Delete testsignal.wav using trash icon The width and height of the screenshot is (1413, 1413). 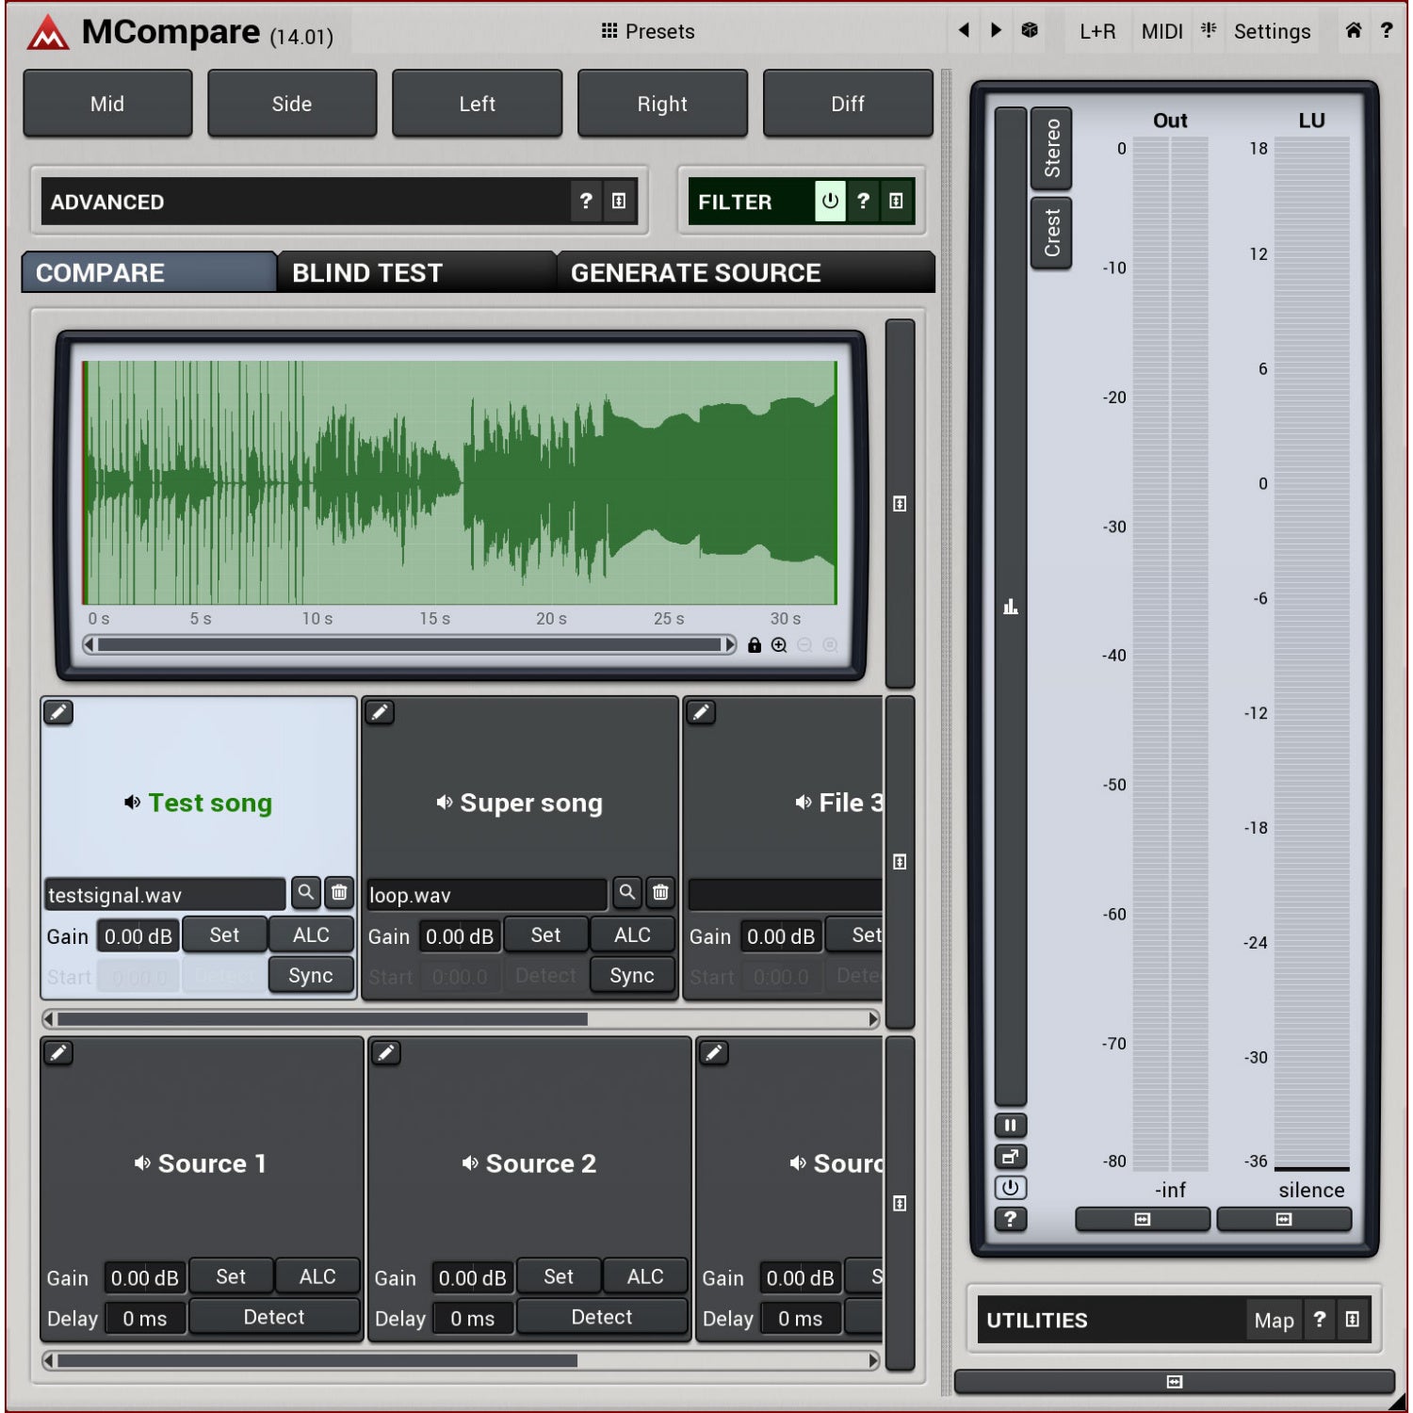coord(339,892)
